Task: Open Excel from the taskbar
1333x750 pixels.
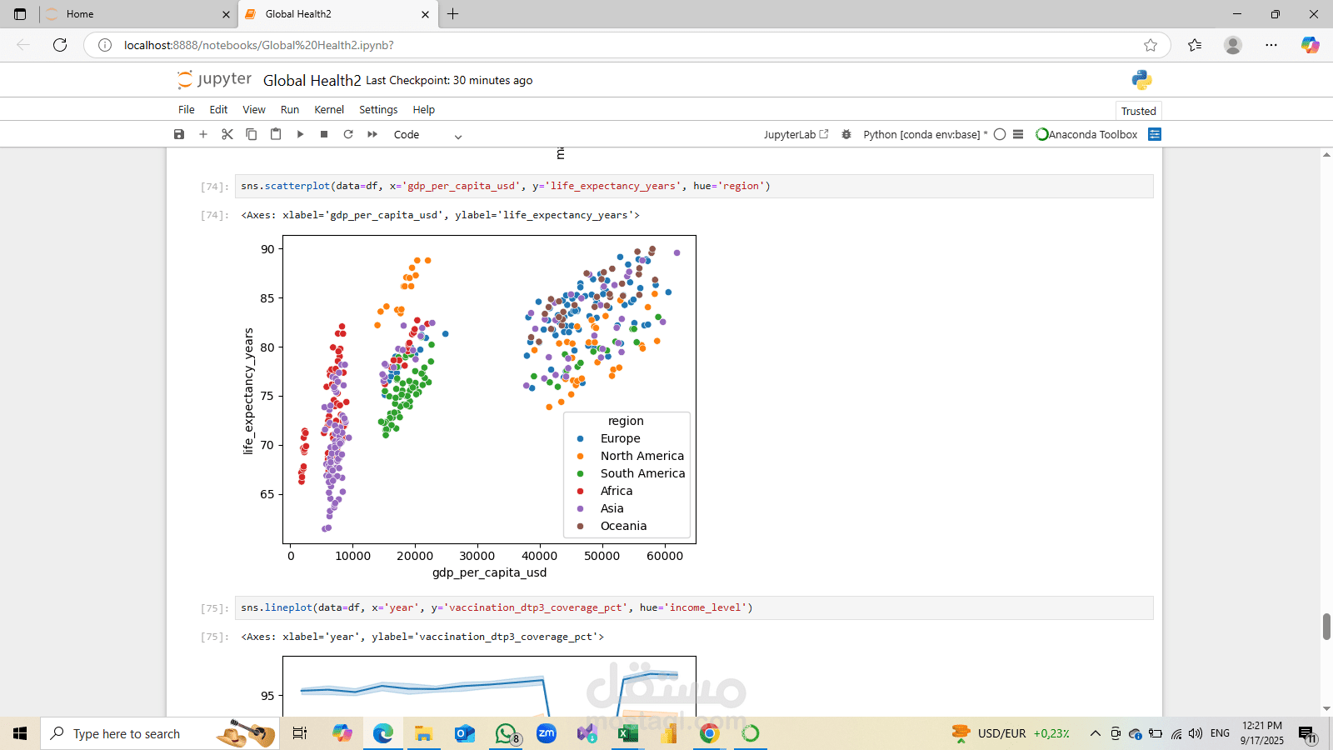Action: coord(627,733)
